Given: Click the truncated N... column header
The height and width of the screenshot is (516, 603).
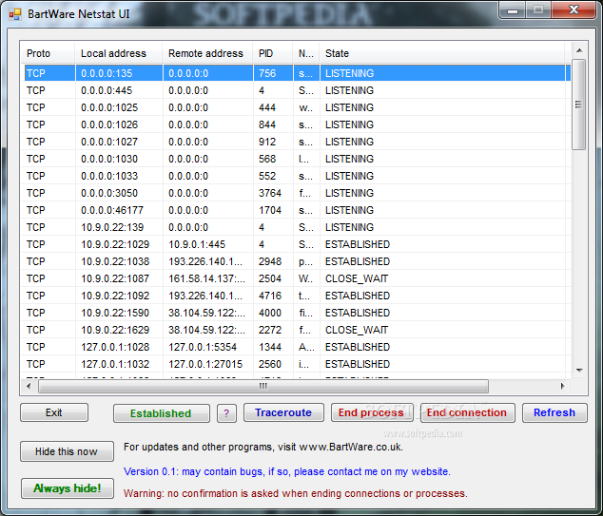Looking at the screenshot, I should (306, 53).
